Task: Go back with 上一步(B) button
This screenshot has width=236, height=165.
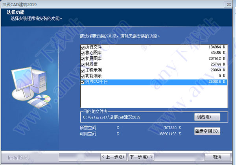Action: (x=113, y=157)
